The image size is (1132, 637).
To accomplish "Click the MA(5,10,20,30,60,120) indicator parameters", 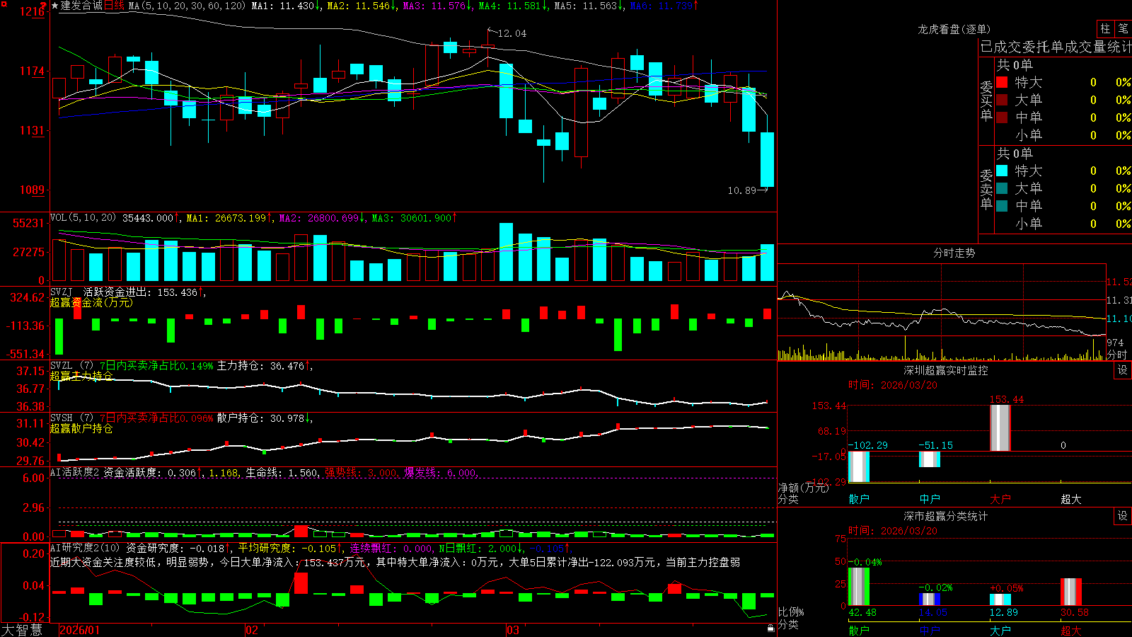I will pyautogui.click(x=187, y=6).
